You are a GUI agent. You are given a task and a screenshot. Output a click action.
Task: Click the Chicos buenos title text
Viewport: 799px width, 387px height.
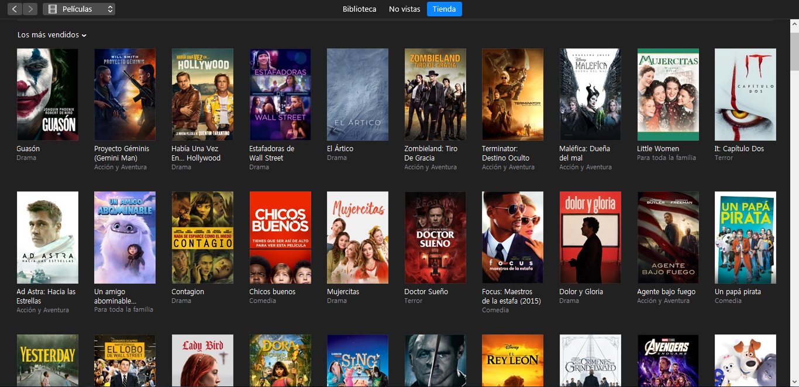pos(273,292)
